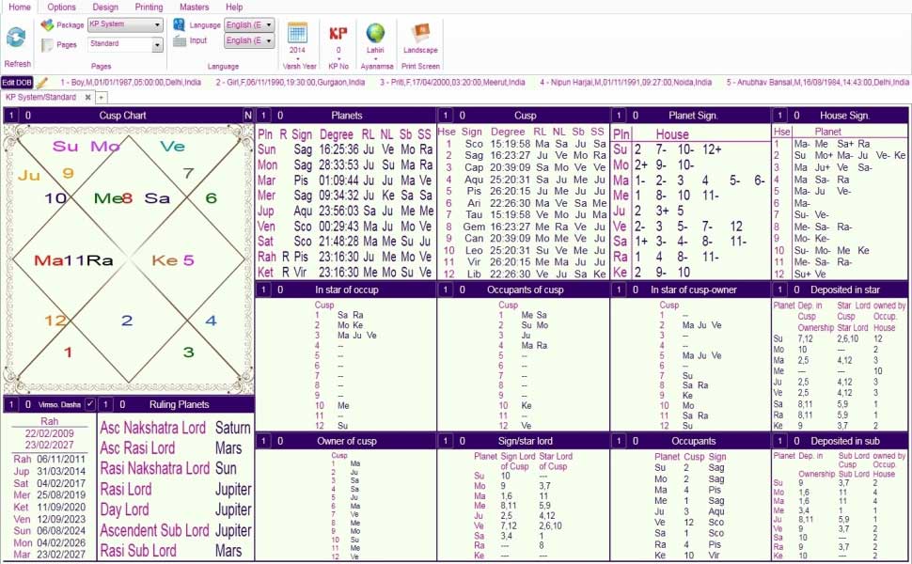
Task: Select record 2 - Girl, Gurgaon
Action: click(291, 83)
